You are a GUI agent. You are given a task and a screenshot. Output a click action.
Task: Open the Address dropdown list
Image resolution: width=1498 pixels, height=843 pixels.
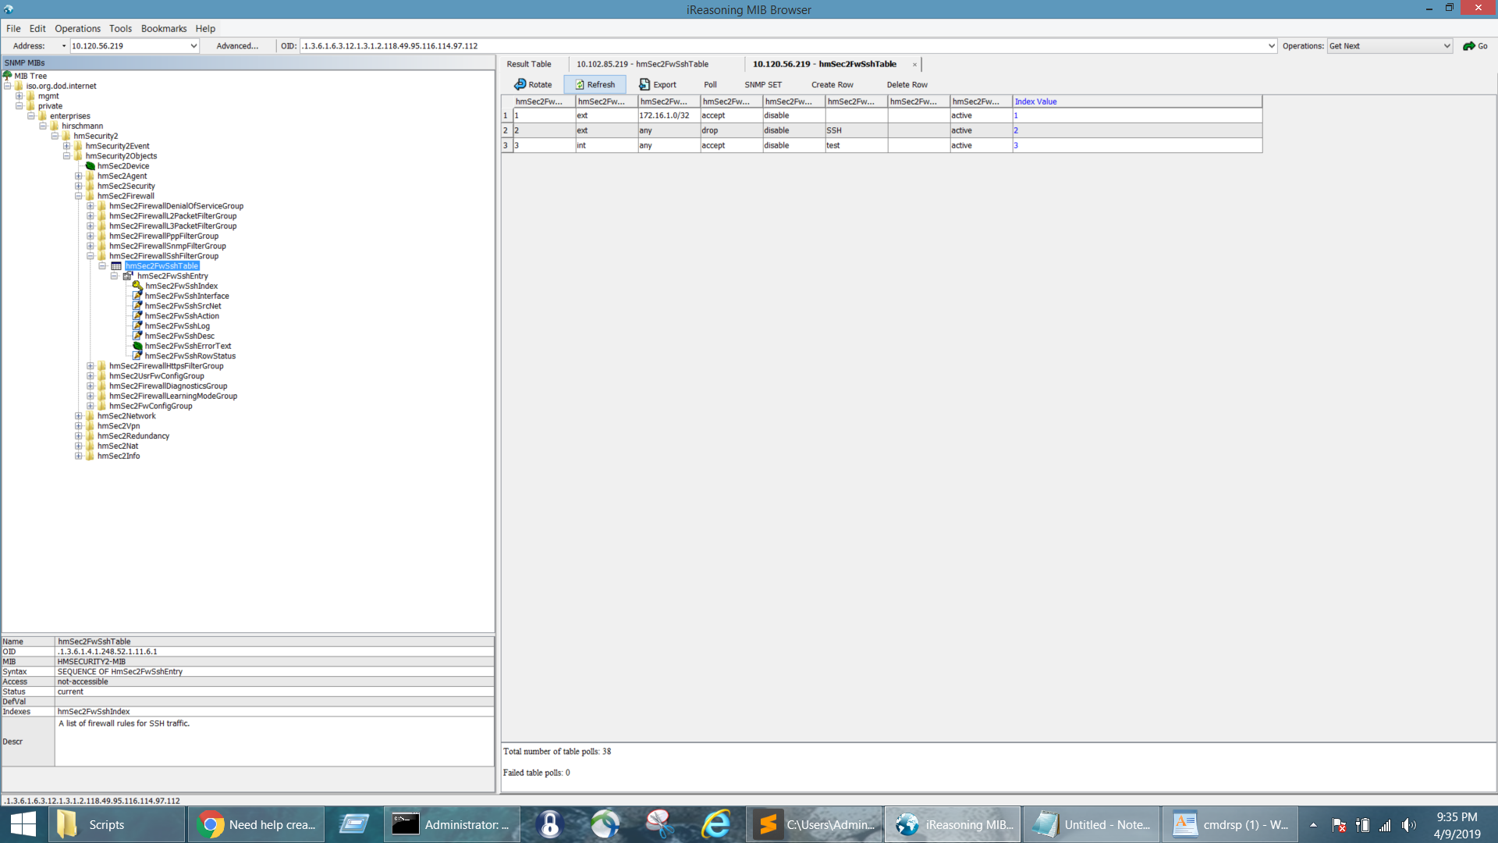tap(193, 45)
